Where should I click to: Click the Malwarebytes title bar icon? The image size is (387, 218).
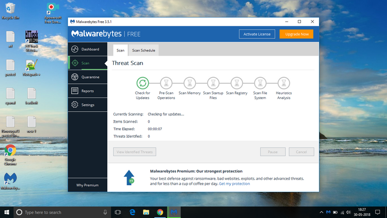point(73,22)
